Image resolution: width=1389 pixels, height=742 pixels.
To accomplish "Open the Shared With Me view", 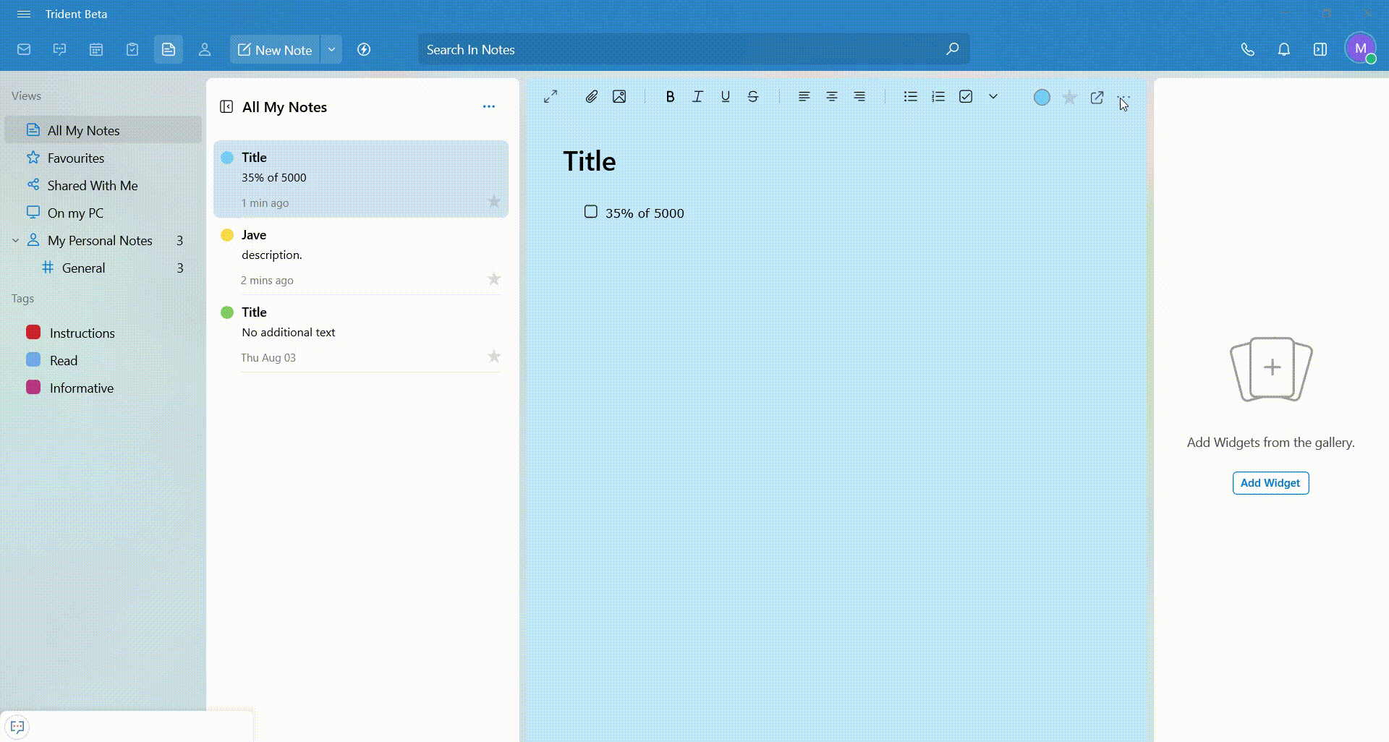I will (92, 186).
